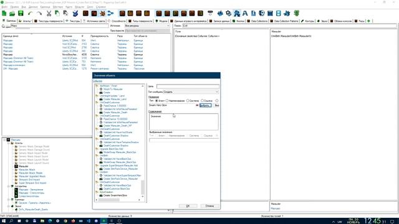
Task: Cancel the dialog with Отмена
Action: tap(209, 206)
